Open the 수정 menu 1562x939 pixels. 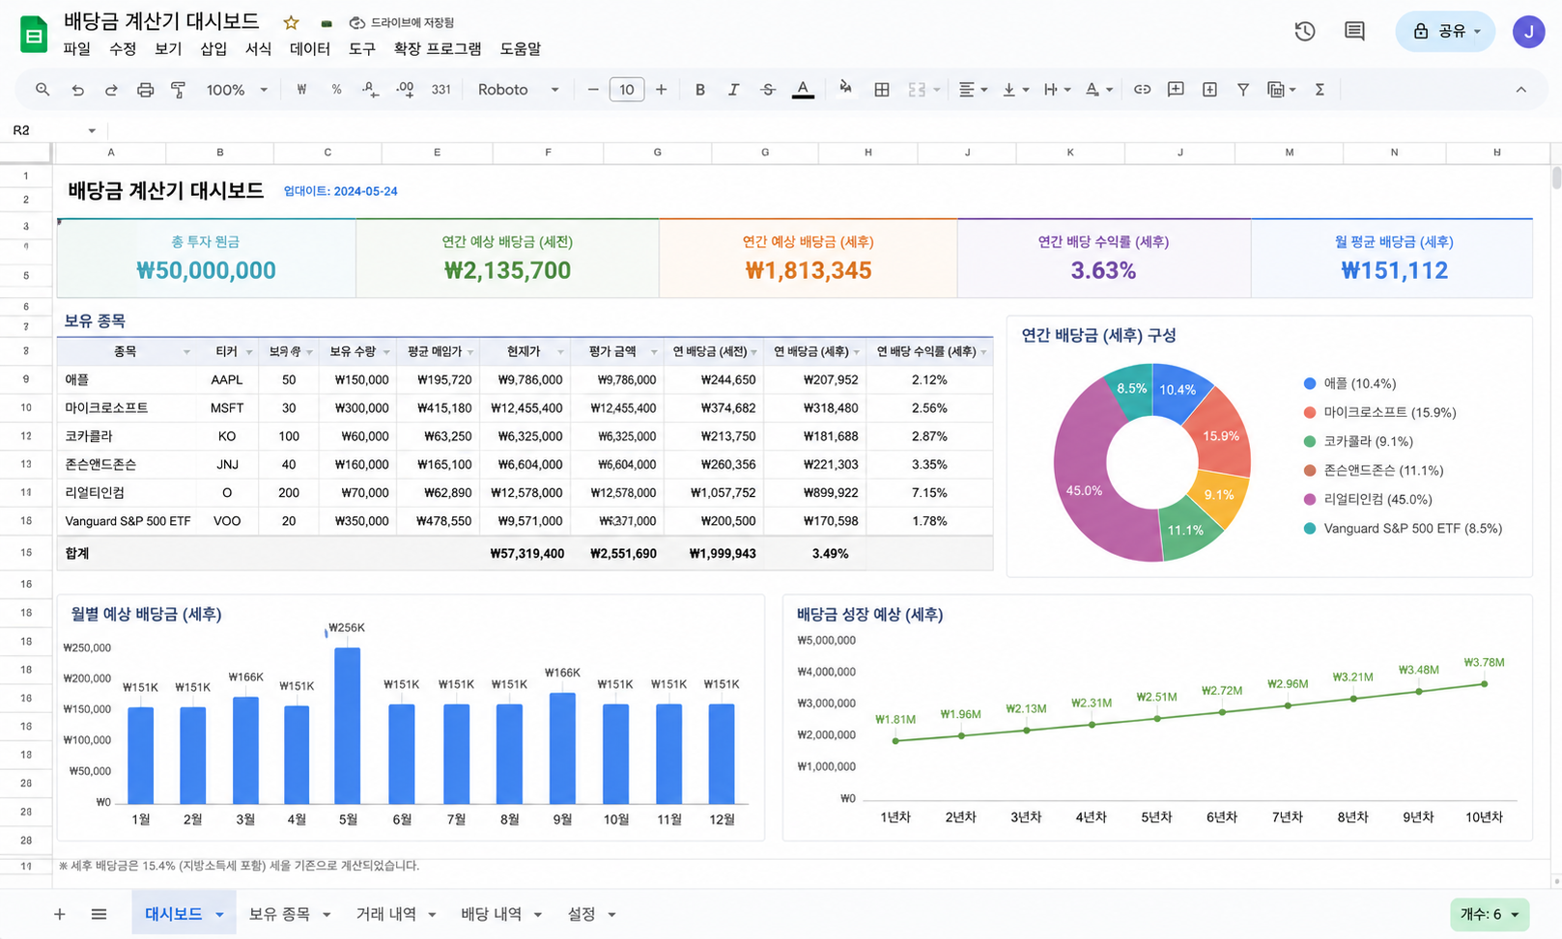click(x=123, y=49)
